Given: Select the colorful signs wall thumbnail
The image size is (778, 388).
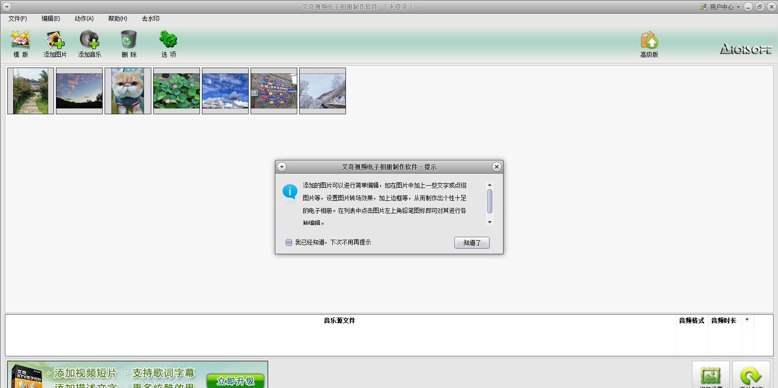Looking at the screenshot, I should tap(274, 91).
